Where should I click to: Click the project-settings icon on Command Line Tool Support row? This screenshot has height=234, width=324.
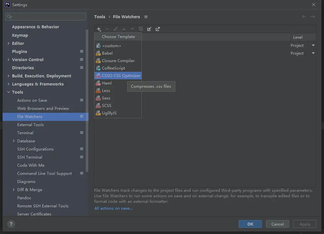(x=81, y=173)
